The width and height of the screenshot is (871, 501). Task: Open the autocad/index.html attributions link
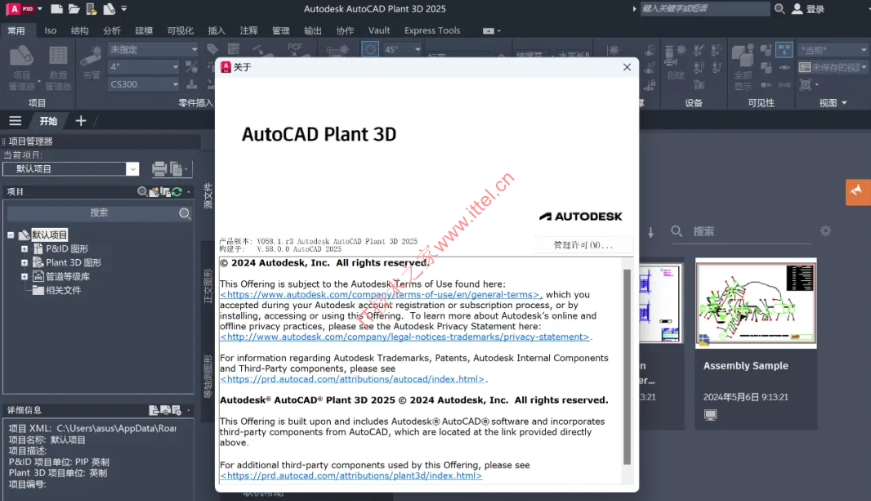coord(353,379)
